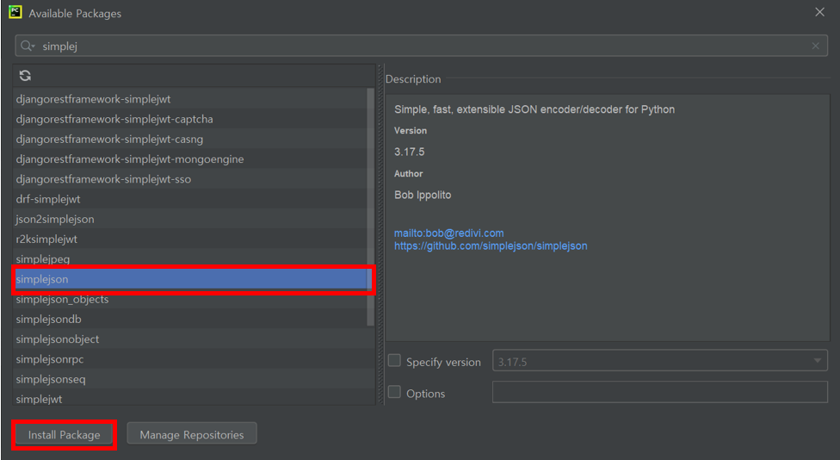
Task: Select the simplejwt package at list bottom
Action: click(x=189, y=398)
